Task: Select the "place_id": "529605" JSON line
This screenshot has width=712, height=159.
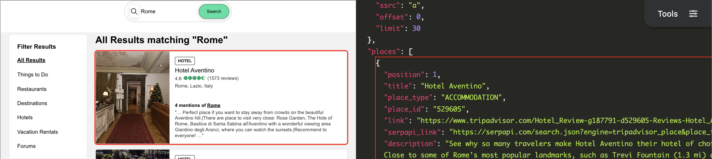Action: [426, 109]
